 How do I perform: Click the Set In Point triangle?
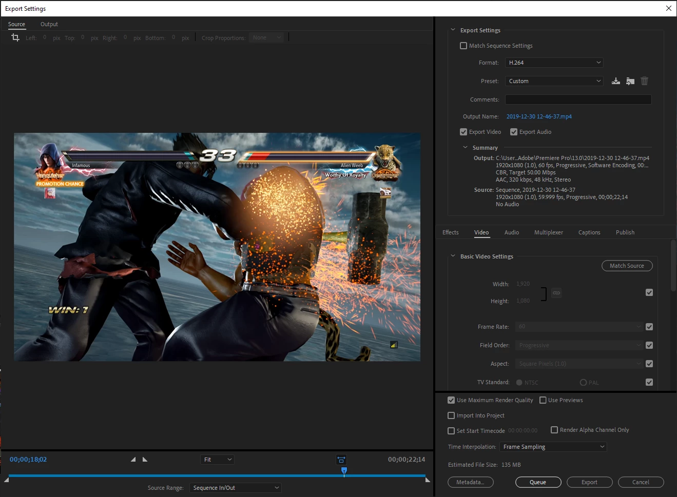(133, 460)
